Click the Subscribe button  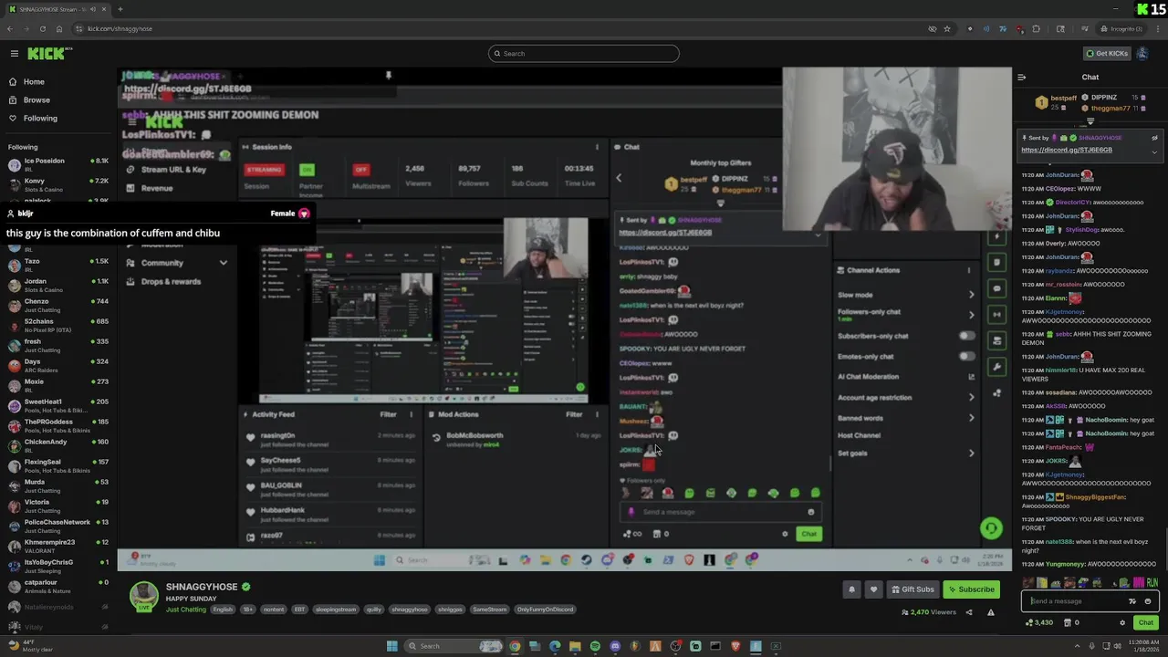pos(971,589)
